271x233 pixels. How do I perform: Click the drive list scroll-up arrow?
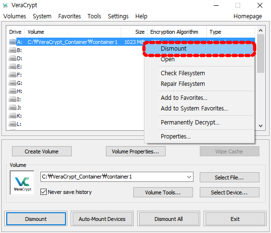260,31
